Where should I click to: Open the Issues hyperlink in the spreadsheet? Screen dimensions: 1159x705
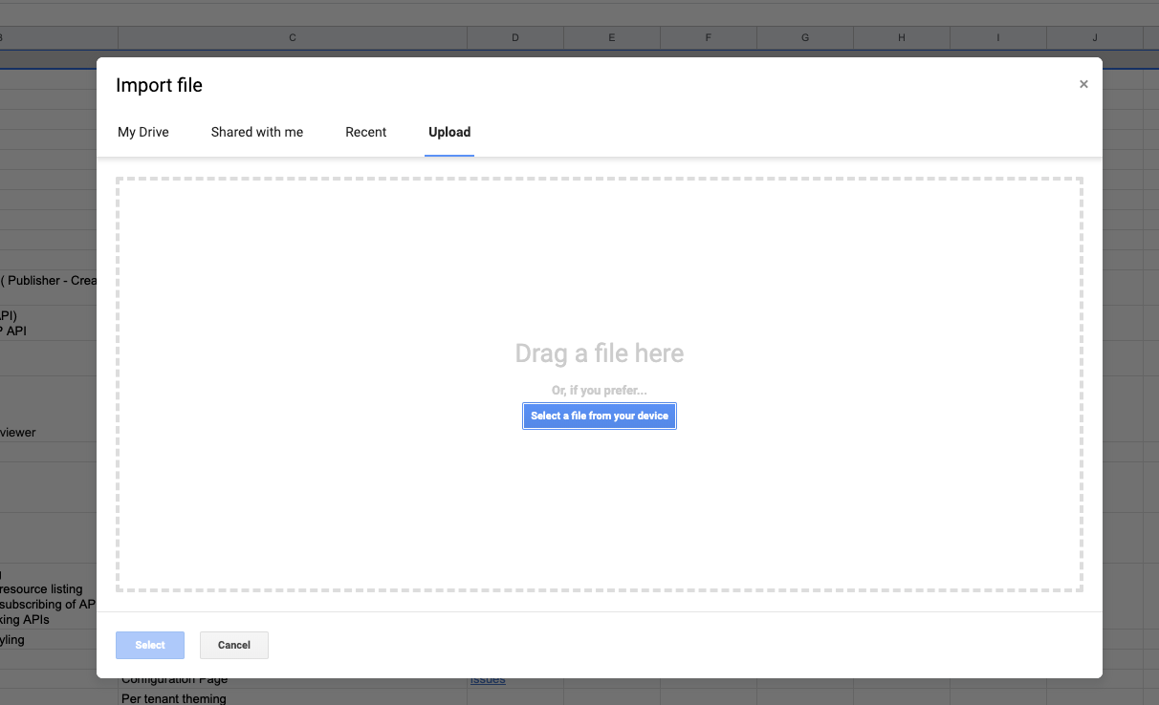tap(487, 679)
